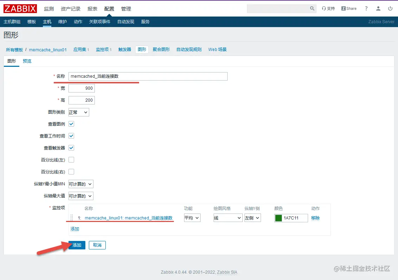
Task: Open the 配置 top menu
Action: pyautogui.click(x=109, y=9)
